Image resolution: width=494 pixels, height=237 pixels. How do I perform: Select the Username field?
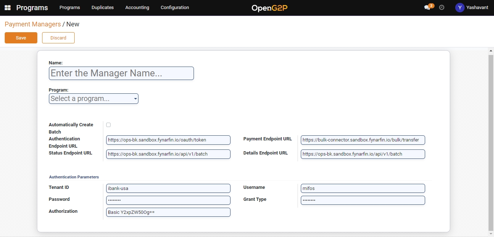tap(362, 189)
